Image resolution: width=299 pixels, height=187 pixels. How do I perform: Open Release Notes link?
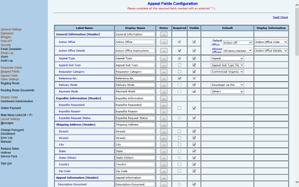[x=10, y=149]
